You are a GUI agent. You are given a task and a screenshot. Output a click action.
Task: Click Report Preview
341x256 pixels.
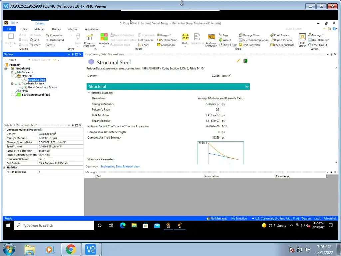pos(281,40)
